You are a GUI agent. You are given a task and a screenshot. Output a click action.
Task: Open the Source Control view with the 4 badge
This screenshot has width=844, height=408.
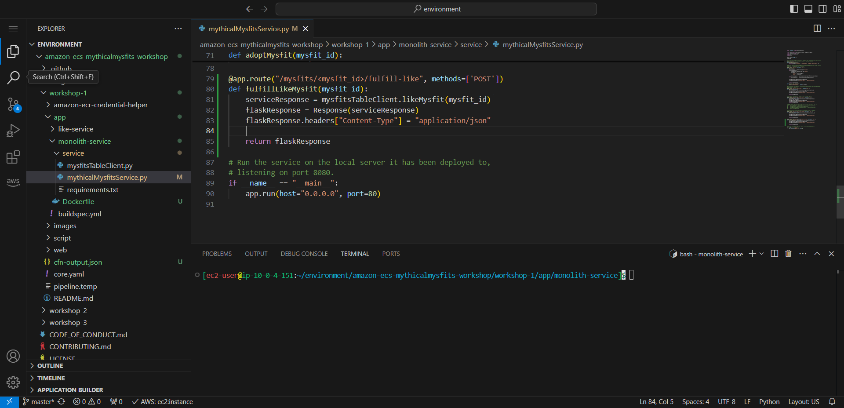(x=13, y=105)
